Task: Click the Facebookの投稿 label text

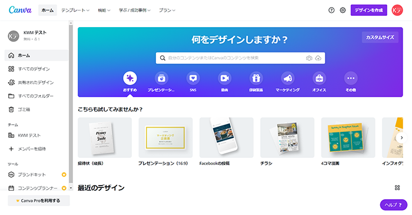Action: (x=214, y=163)
